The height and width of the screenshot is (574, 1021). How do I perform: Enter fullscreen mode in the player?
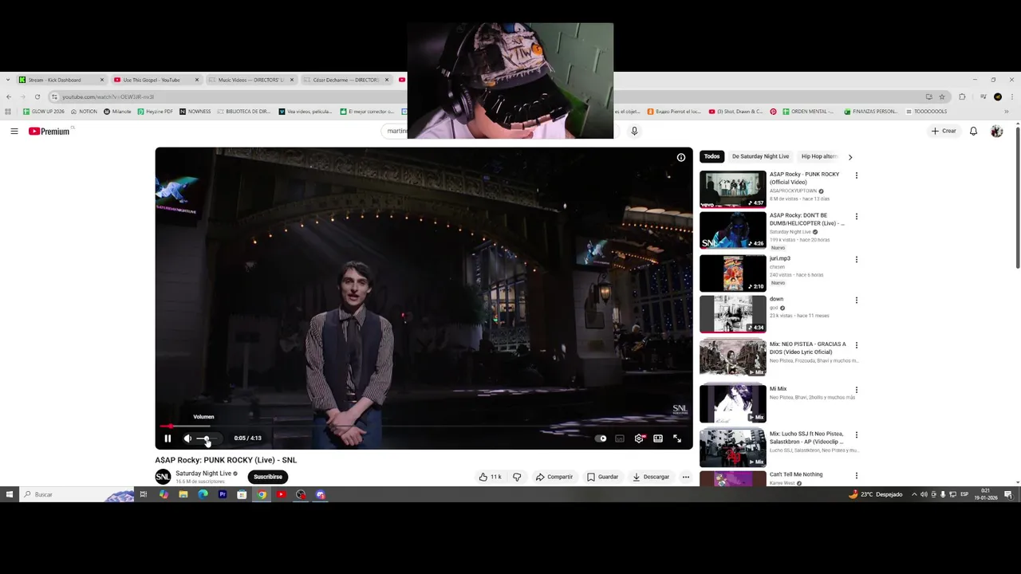[677, 438]
